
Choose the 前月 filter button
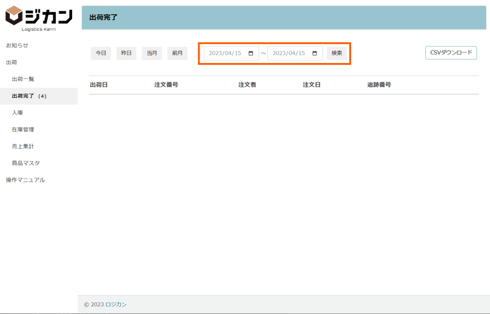177,54
